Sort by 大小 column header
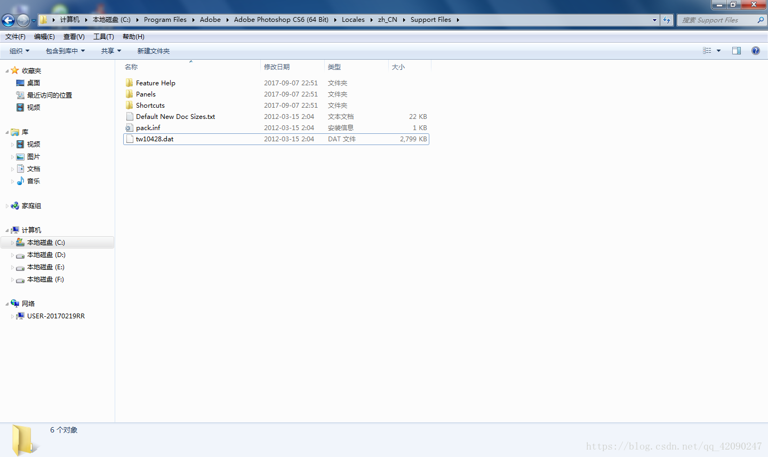 point(398,67)
